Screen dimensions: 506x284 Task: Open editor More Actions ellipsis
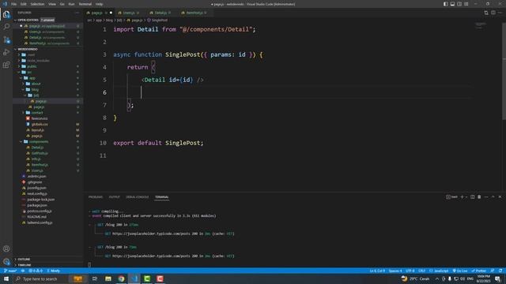500,13
